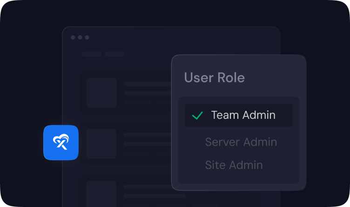This screenshot has width=350, height=207.
Task: Click the top list item's second text line
Action: pyautogui.click(x=147, y=93)
